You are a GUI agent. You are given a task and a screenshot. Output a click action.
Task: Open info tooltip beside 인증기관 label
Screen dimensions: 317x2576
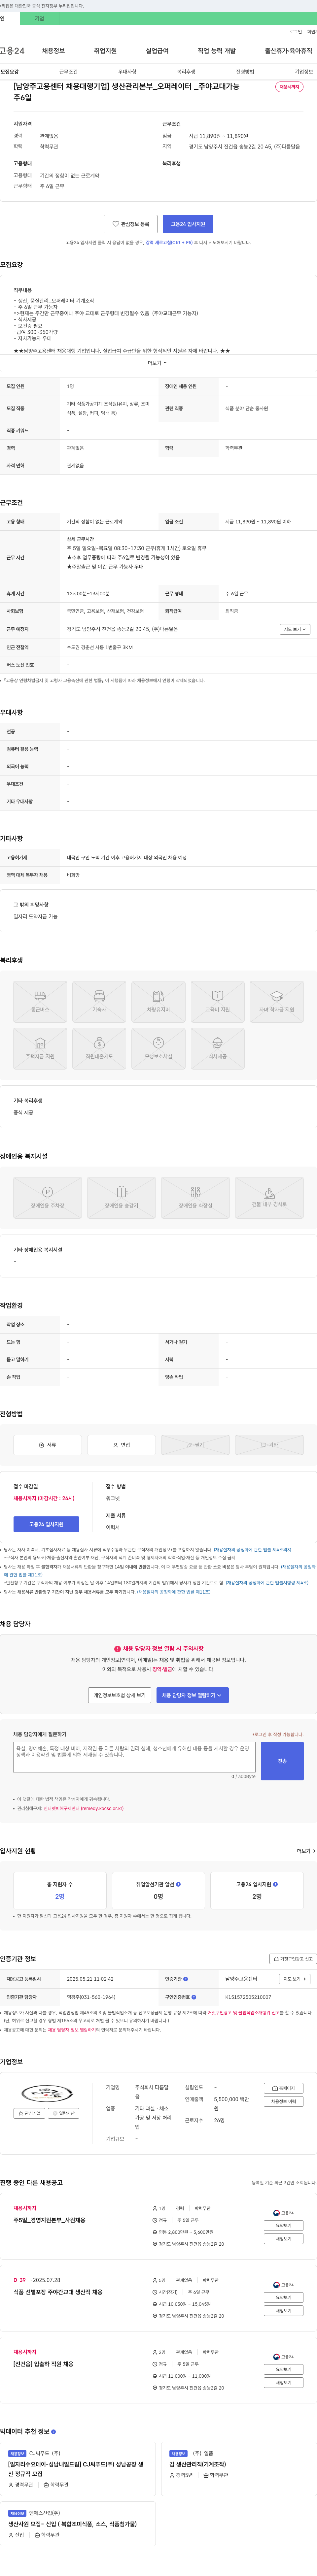point(185,1979)
